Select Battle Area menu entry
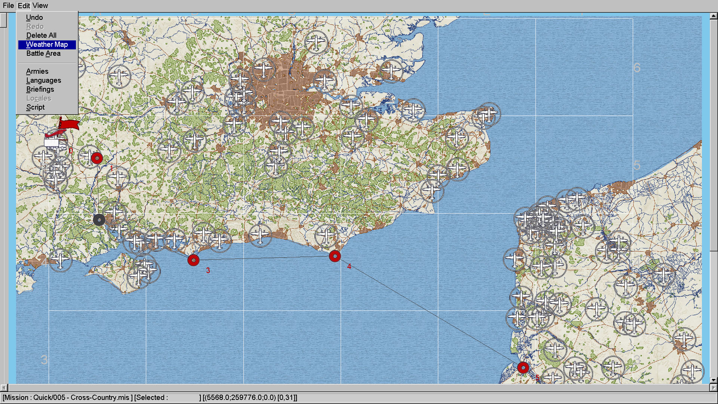 (x=43, y=53)
